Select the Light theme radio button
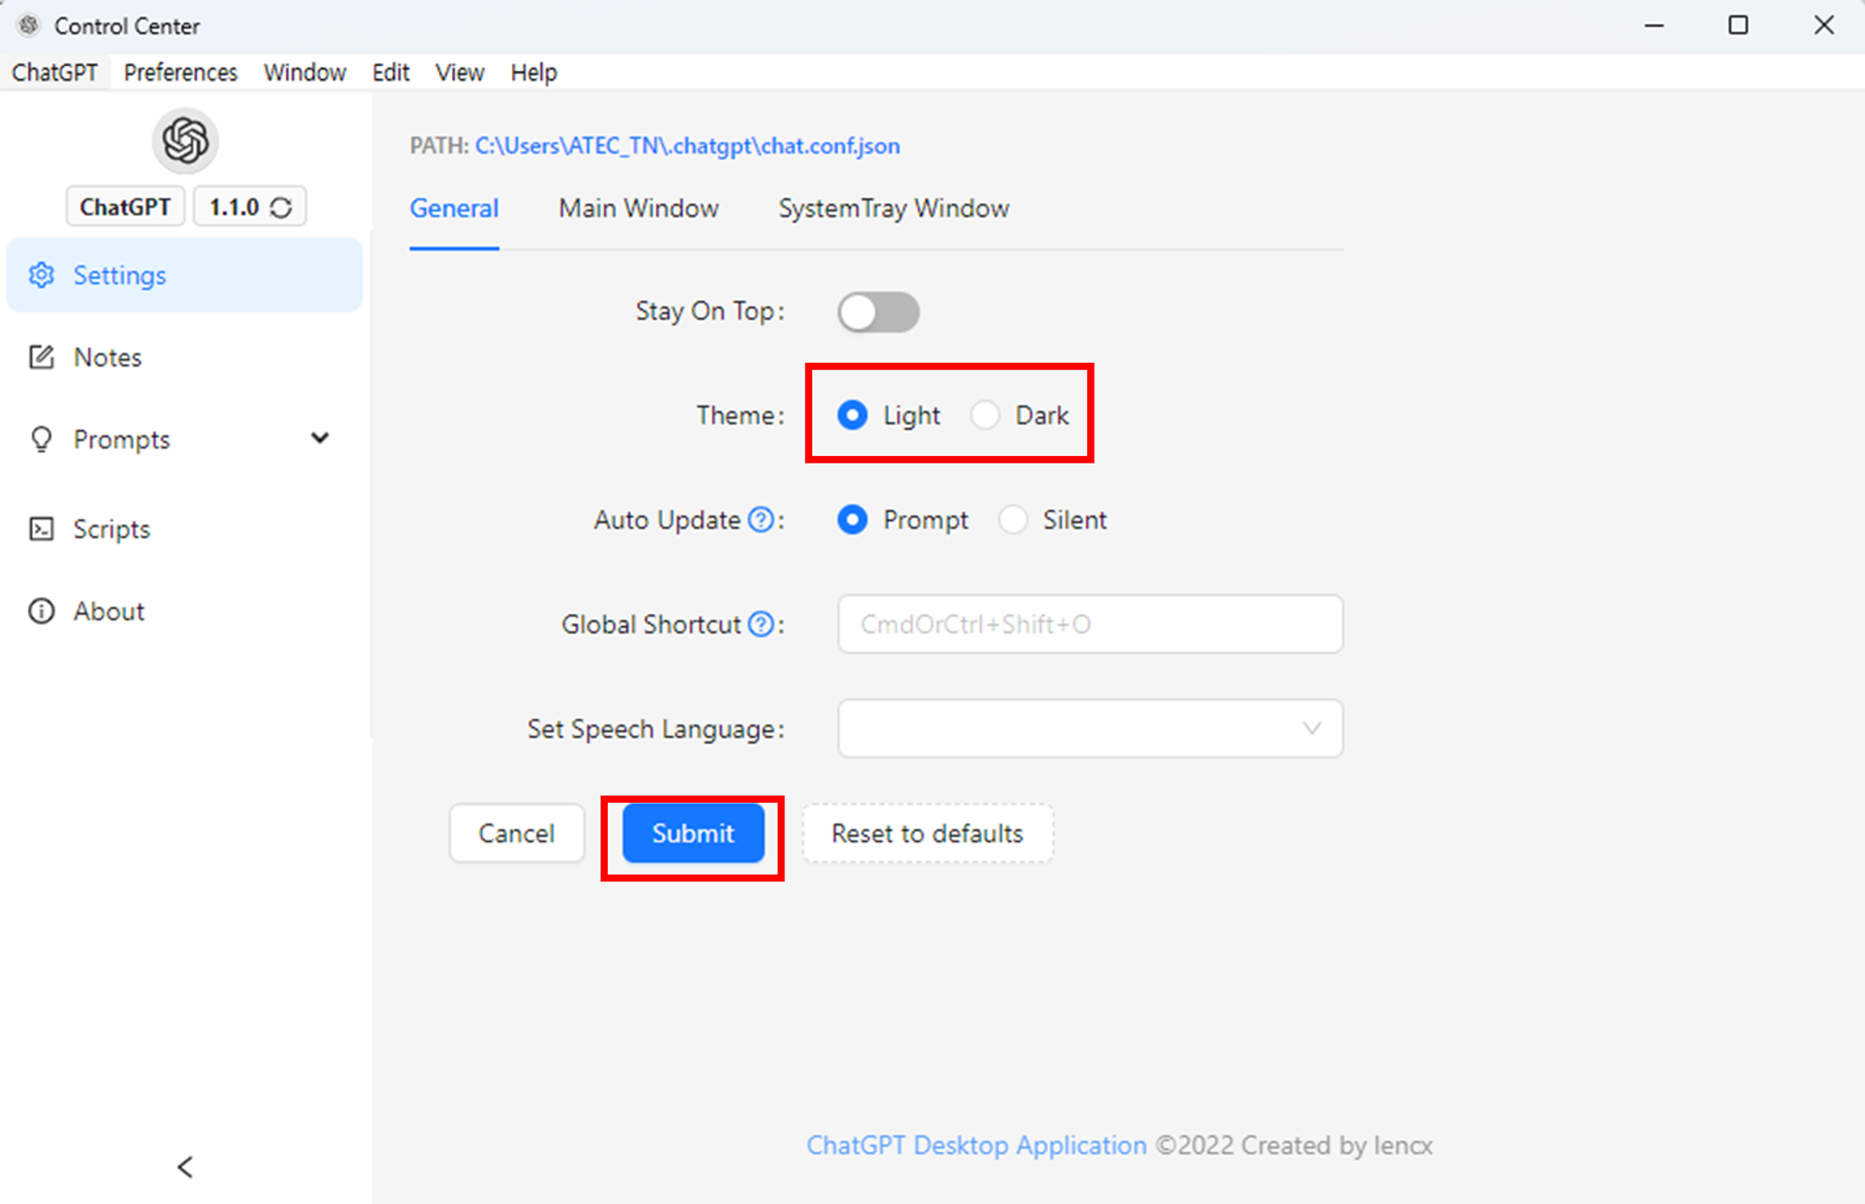This screenshot has height=1204, width=1865. [852, 415]
